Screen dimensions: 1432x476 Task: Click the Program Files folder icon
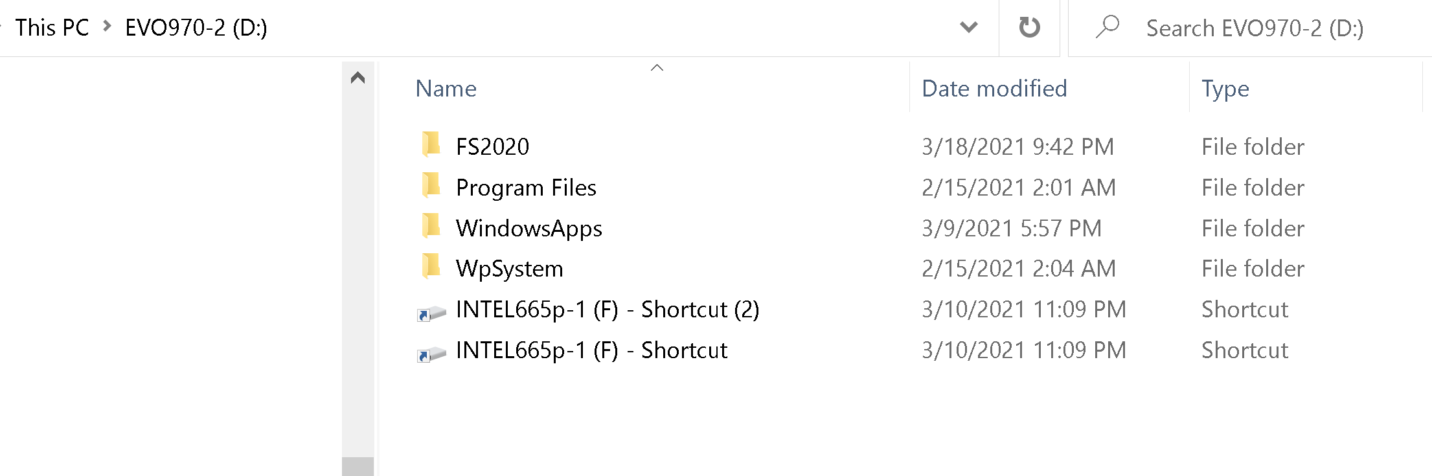pyautogui.click(x=431, y=185)
